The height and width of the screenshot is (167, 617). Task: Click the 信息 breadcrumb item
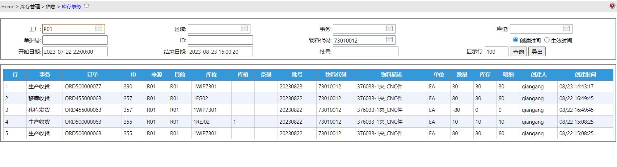tap(51, 6)
